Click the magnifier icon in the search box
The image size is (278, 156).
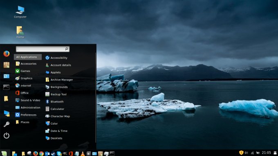pyautogui.click(x=67, y=49)
